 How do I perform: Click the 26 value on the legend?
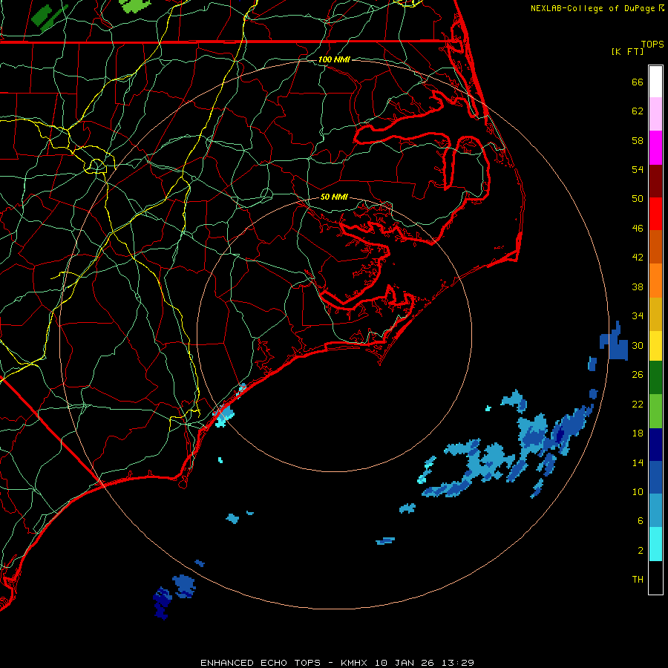tap(638, 375)
